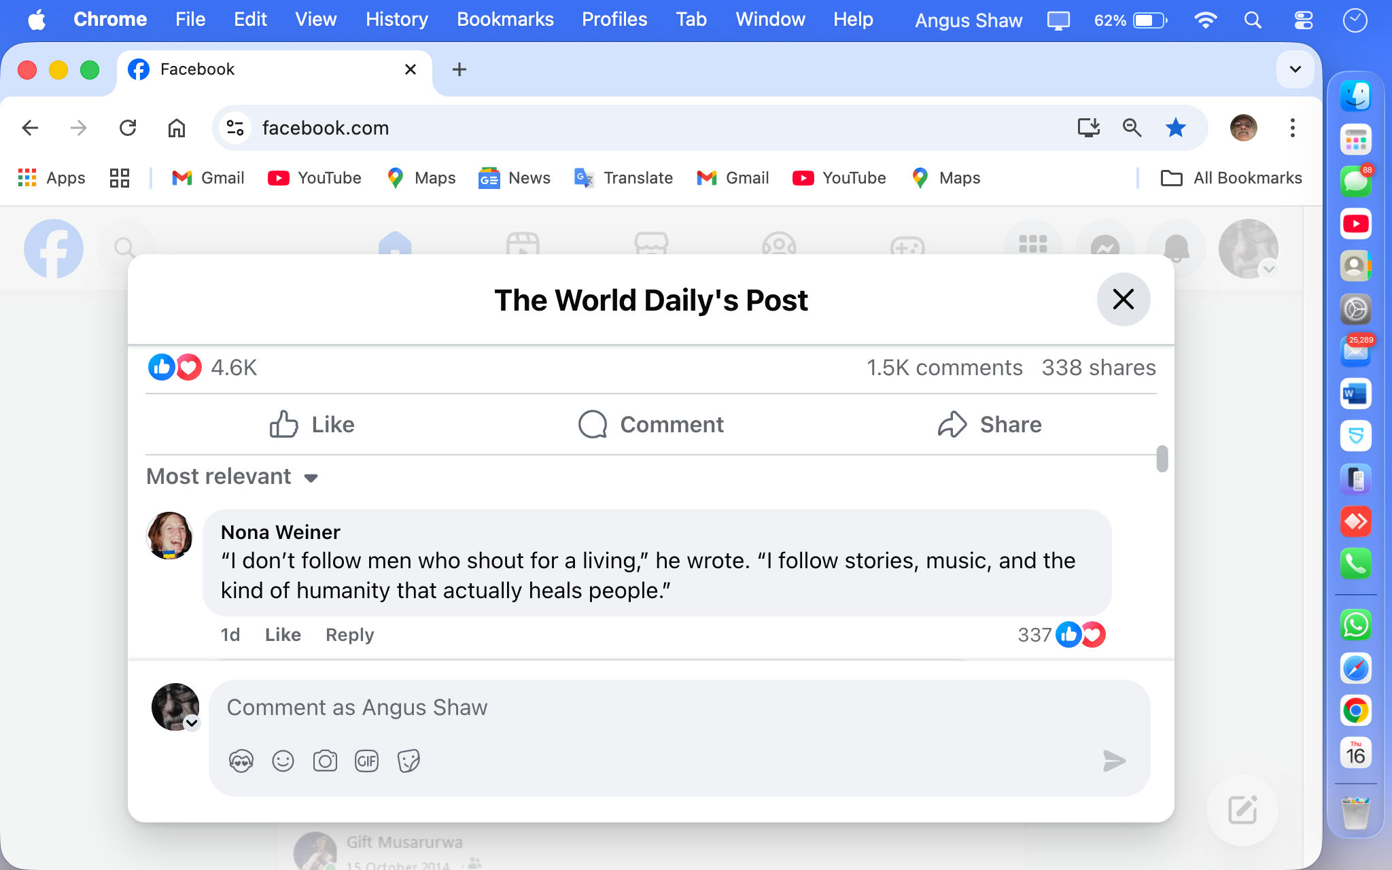Close The World Daily's Post dialog
Image resolution: width=1392 pixels, height=870 pixels.
[x=1123, y=299]
